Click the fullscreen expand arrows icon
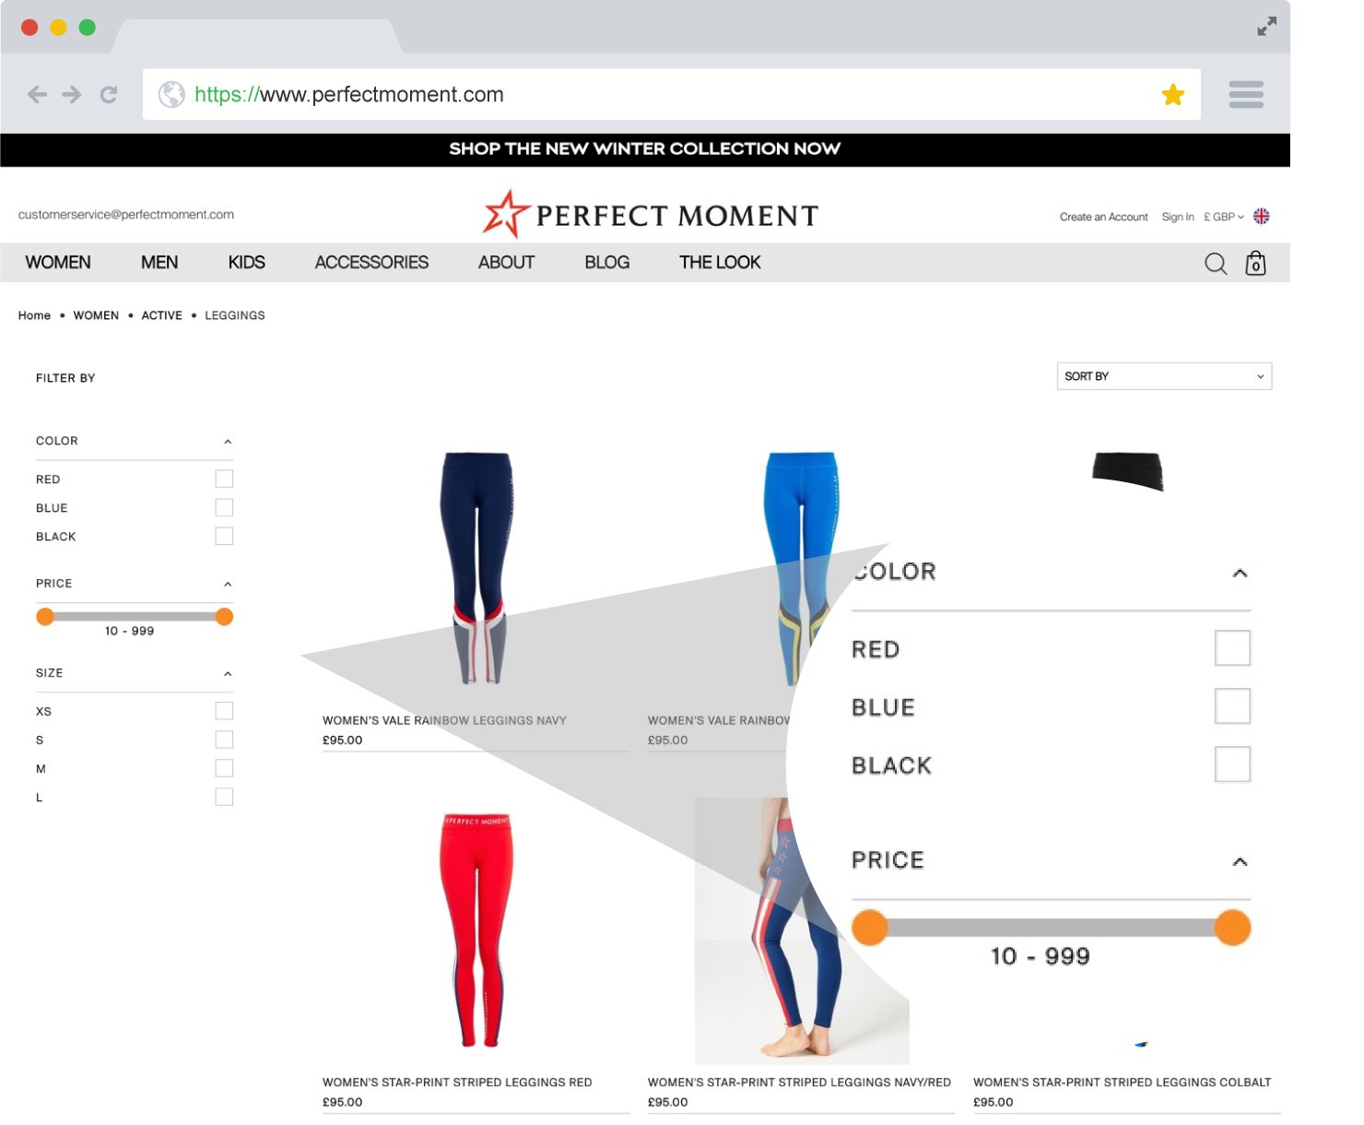Screen dimensions: 1364x1125 (1267, 27)
